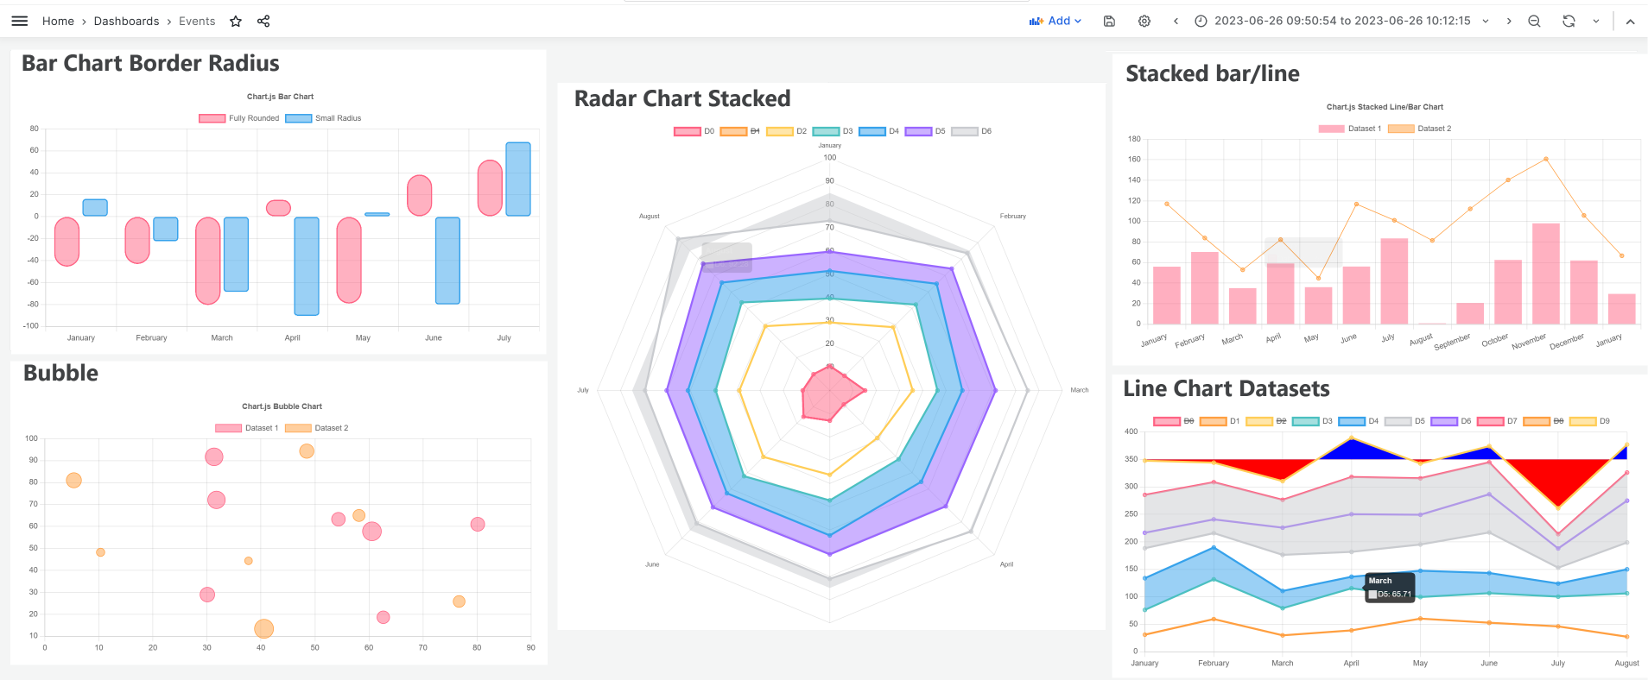Save the current dashboard
Viewport: 1648px width, 680px height.
tap(1109, 21)
